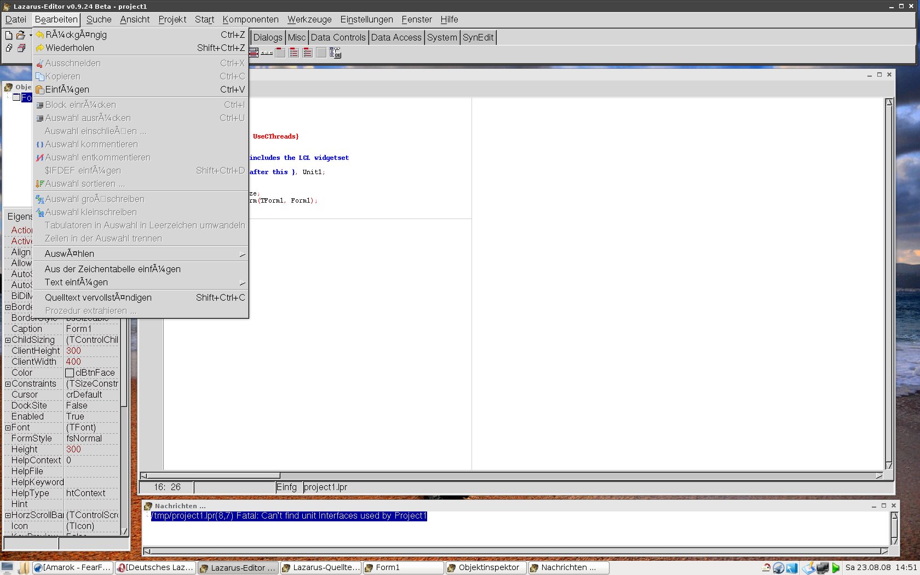Click the Open file folder icon

(20, 35)
